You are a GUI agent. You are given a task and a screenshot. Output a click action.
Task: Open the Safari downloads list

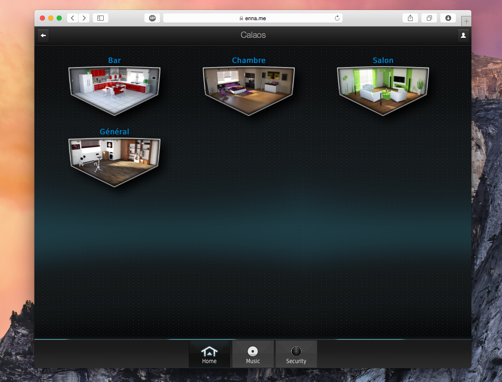point(448,18)
